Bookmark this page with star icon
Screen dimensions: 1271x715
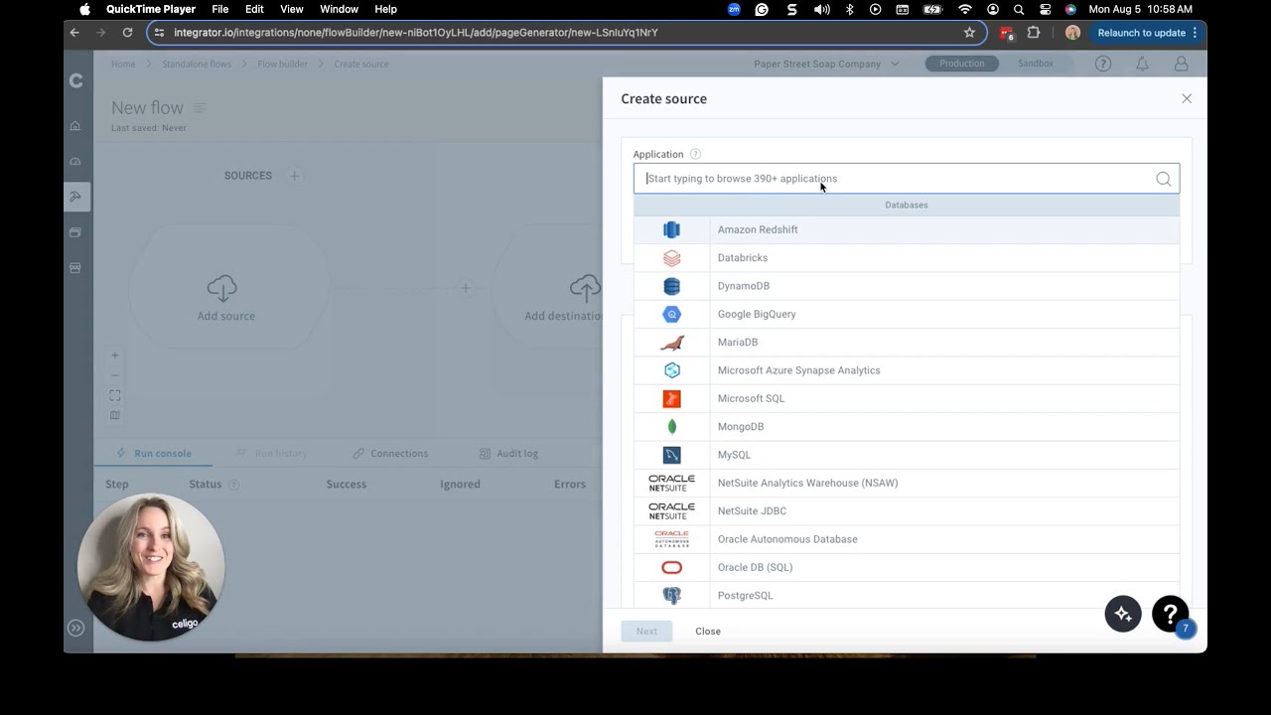(969, 33)
